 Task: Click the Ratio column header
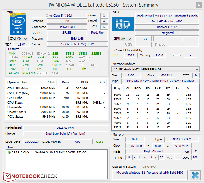[64, 82]
